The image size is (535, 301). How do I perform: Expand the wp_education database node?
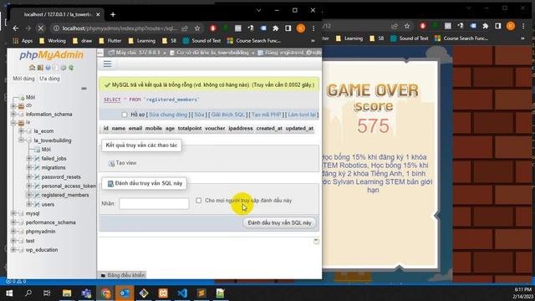[x=13, y=250]
